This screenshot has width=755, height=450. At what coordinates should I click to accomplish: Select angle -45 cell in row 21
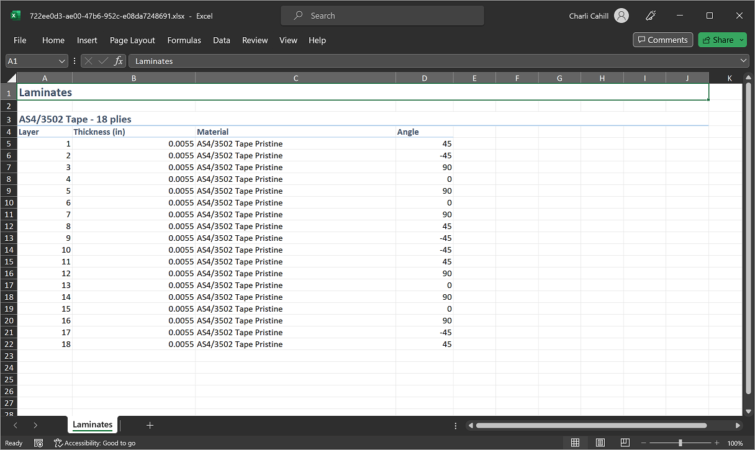tap(425, 333)
